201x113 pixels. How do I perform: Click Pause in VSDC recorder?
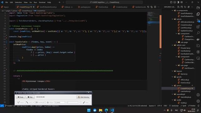(20, 97)
